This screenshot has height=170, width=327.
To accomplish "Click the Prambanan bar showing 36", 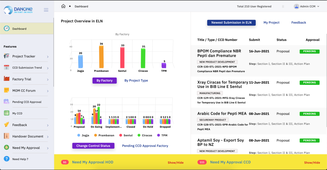I will pyautogui.click(x=101, y=57).
